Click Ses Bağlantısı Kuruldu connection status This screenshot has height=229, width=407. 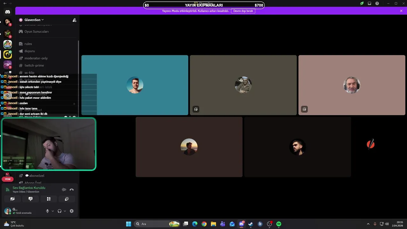29,188
